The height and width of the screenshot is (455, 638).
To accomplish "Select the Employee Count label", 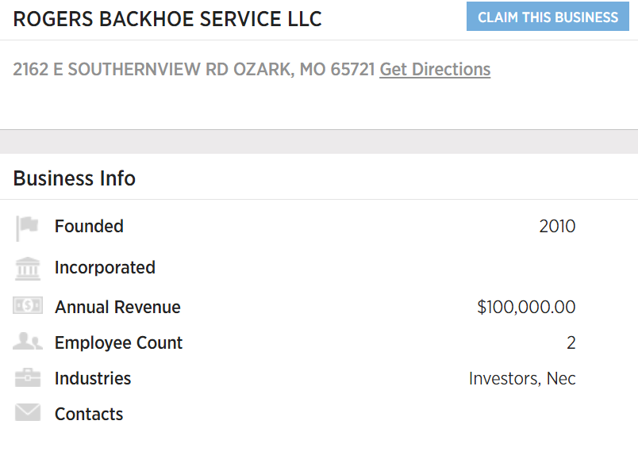I will (119, 342).
